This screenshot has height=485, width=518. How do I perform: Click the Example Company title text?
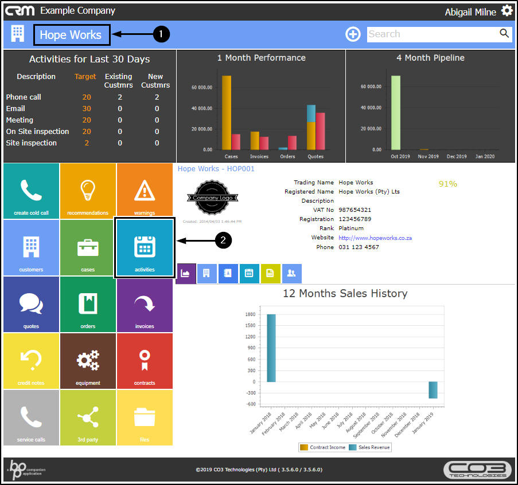point(77,10)
